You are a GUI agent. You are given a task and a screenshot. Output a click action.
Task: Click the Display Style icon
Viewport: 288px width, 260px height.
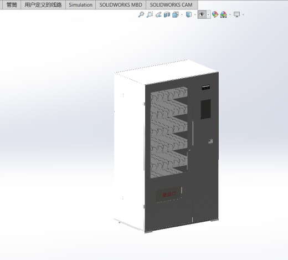click(x=189, y=14)
